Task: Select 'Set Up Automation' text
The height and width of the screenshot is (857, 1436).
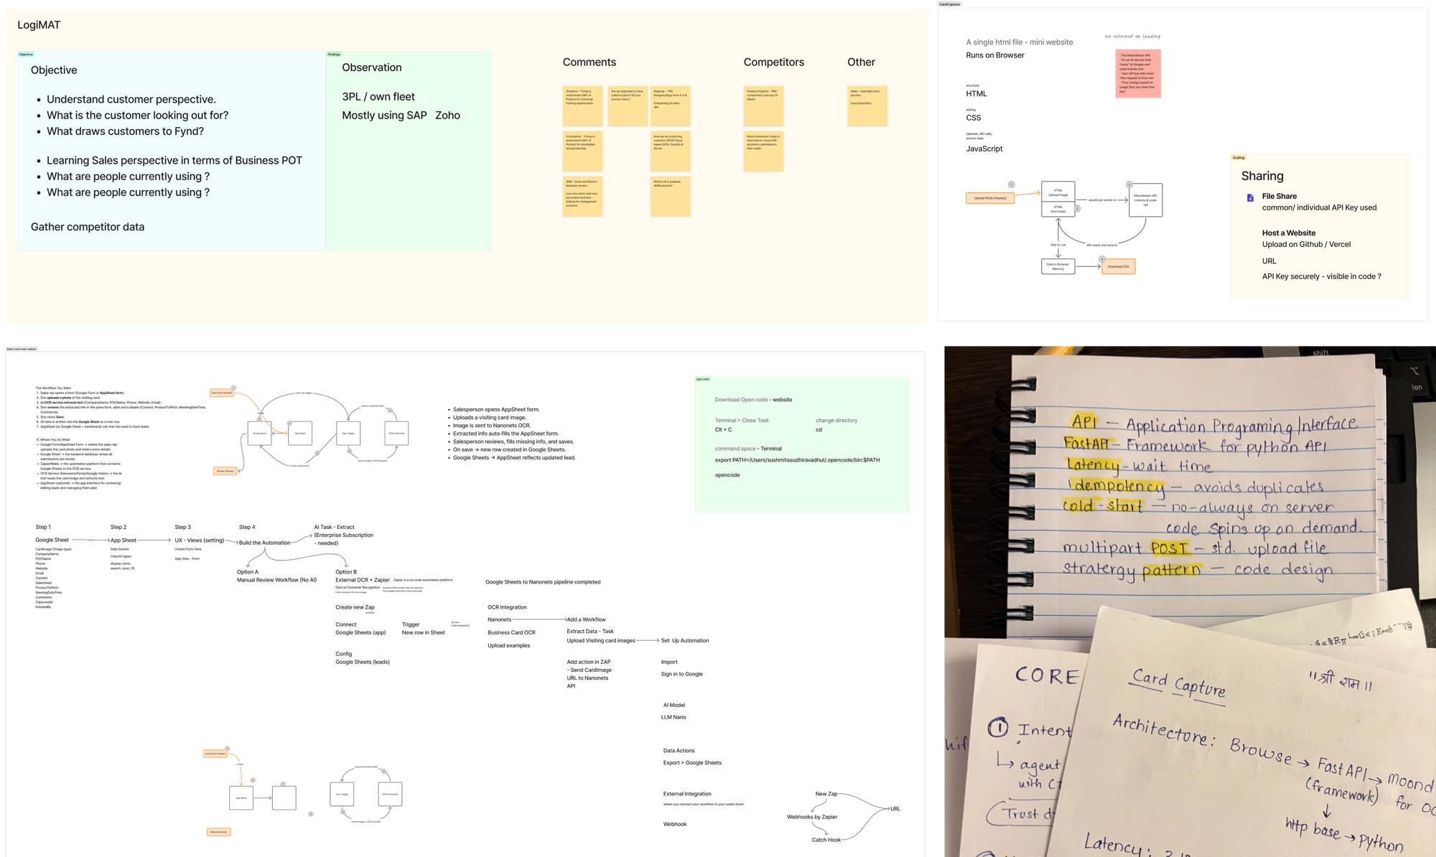Action: [x=685, y=641]
